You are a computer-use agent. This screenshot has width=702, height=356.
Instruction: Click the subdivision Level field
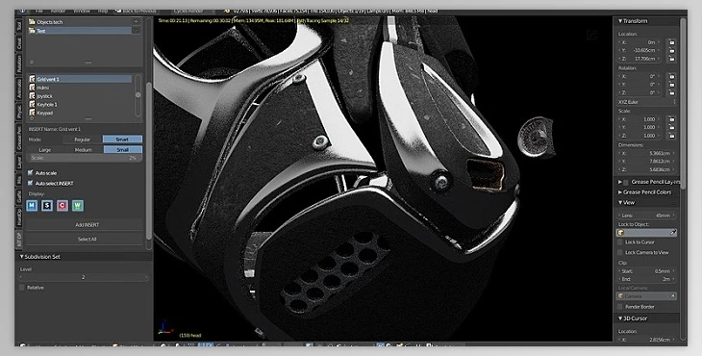pyautogui.click(x=84, y=277)
